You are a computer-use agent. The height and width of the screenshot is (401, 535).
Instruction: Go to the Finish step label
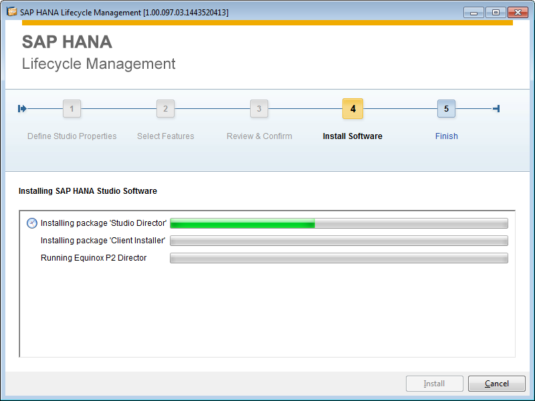tap(446, 136)
